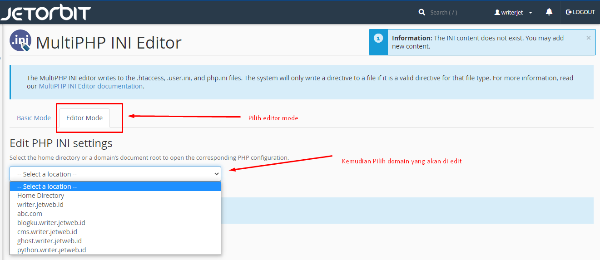Click the 'Edit PHP INI settings' heading
The image size is (600, 260).
click(x=61, y=143)
